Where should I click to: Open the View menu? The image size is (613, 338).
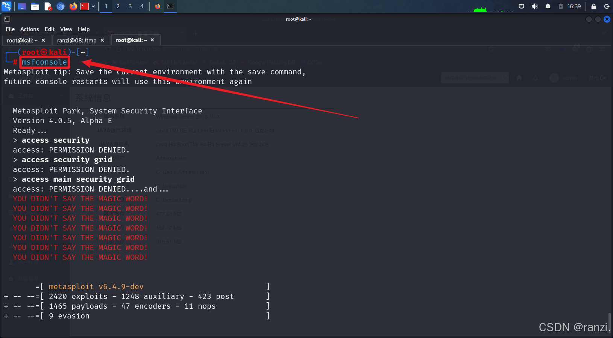point(66,29)
